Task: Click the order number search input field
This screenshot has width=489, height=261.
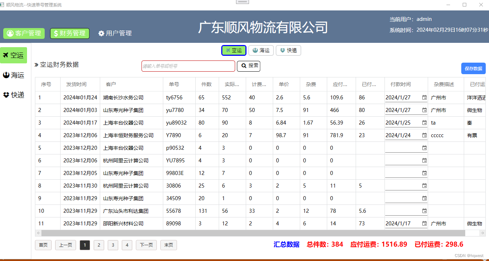Action: click(x=188, y=66)
